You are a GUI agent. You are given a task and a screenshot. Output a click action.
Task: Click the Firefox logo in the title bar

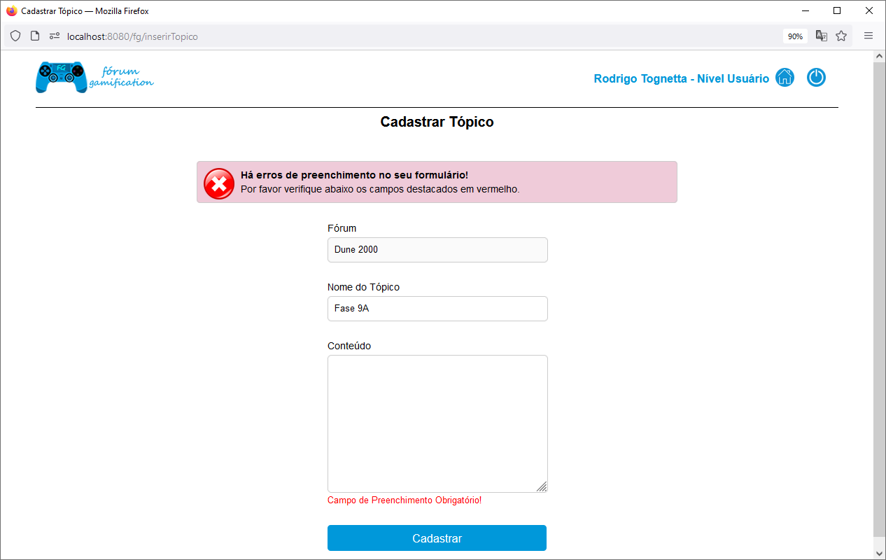coord(11,11)
